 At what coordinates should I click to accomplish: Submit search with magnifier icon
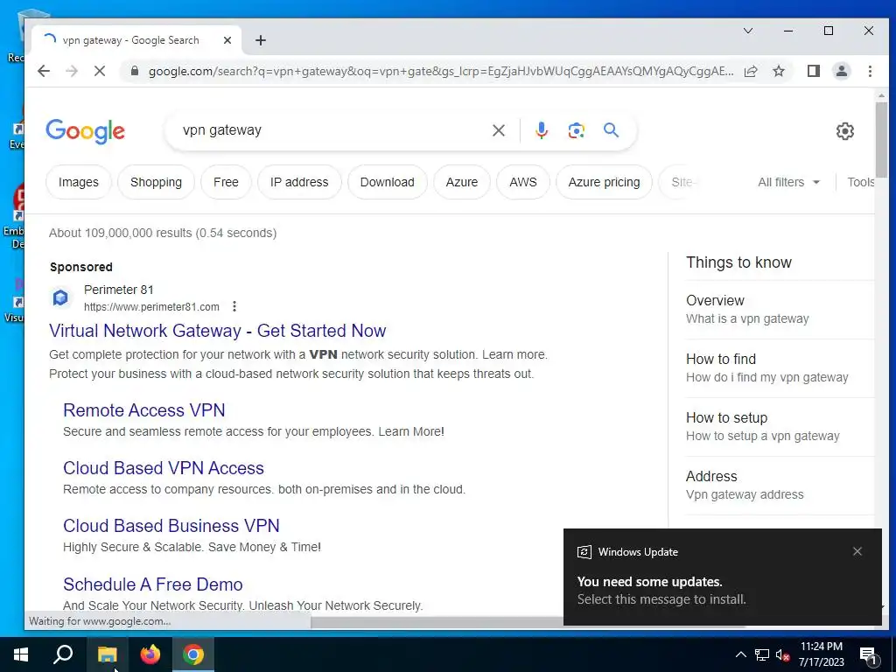coord(611,130)
